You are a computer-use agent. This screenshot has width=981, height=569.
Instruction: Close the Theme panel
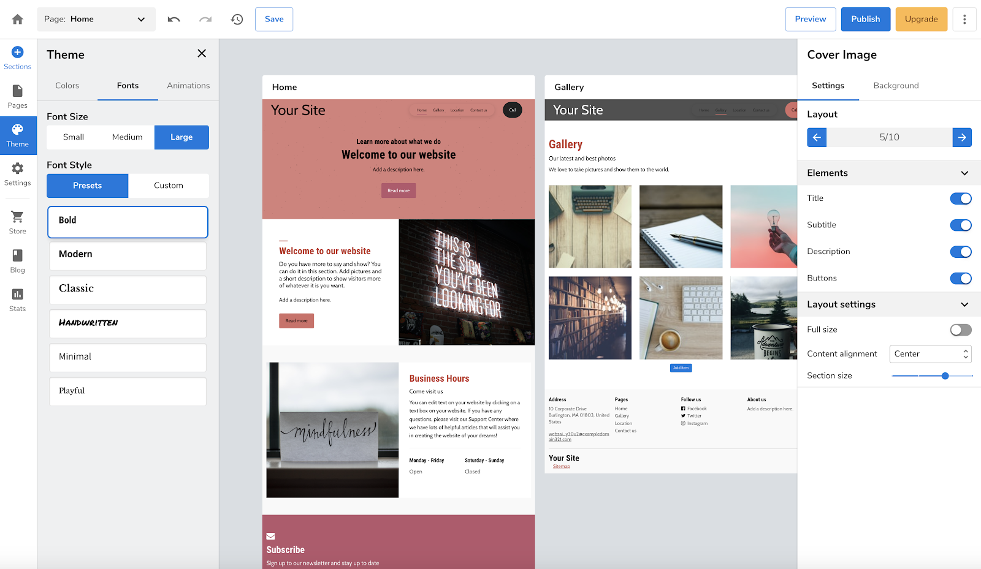point(202,53)
